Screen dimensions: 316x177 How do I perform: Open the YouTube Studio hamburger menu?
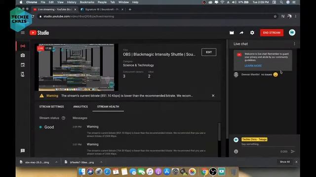click(23, 33)
